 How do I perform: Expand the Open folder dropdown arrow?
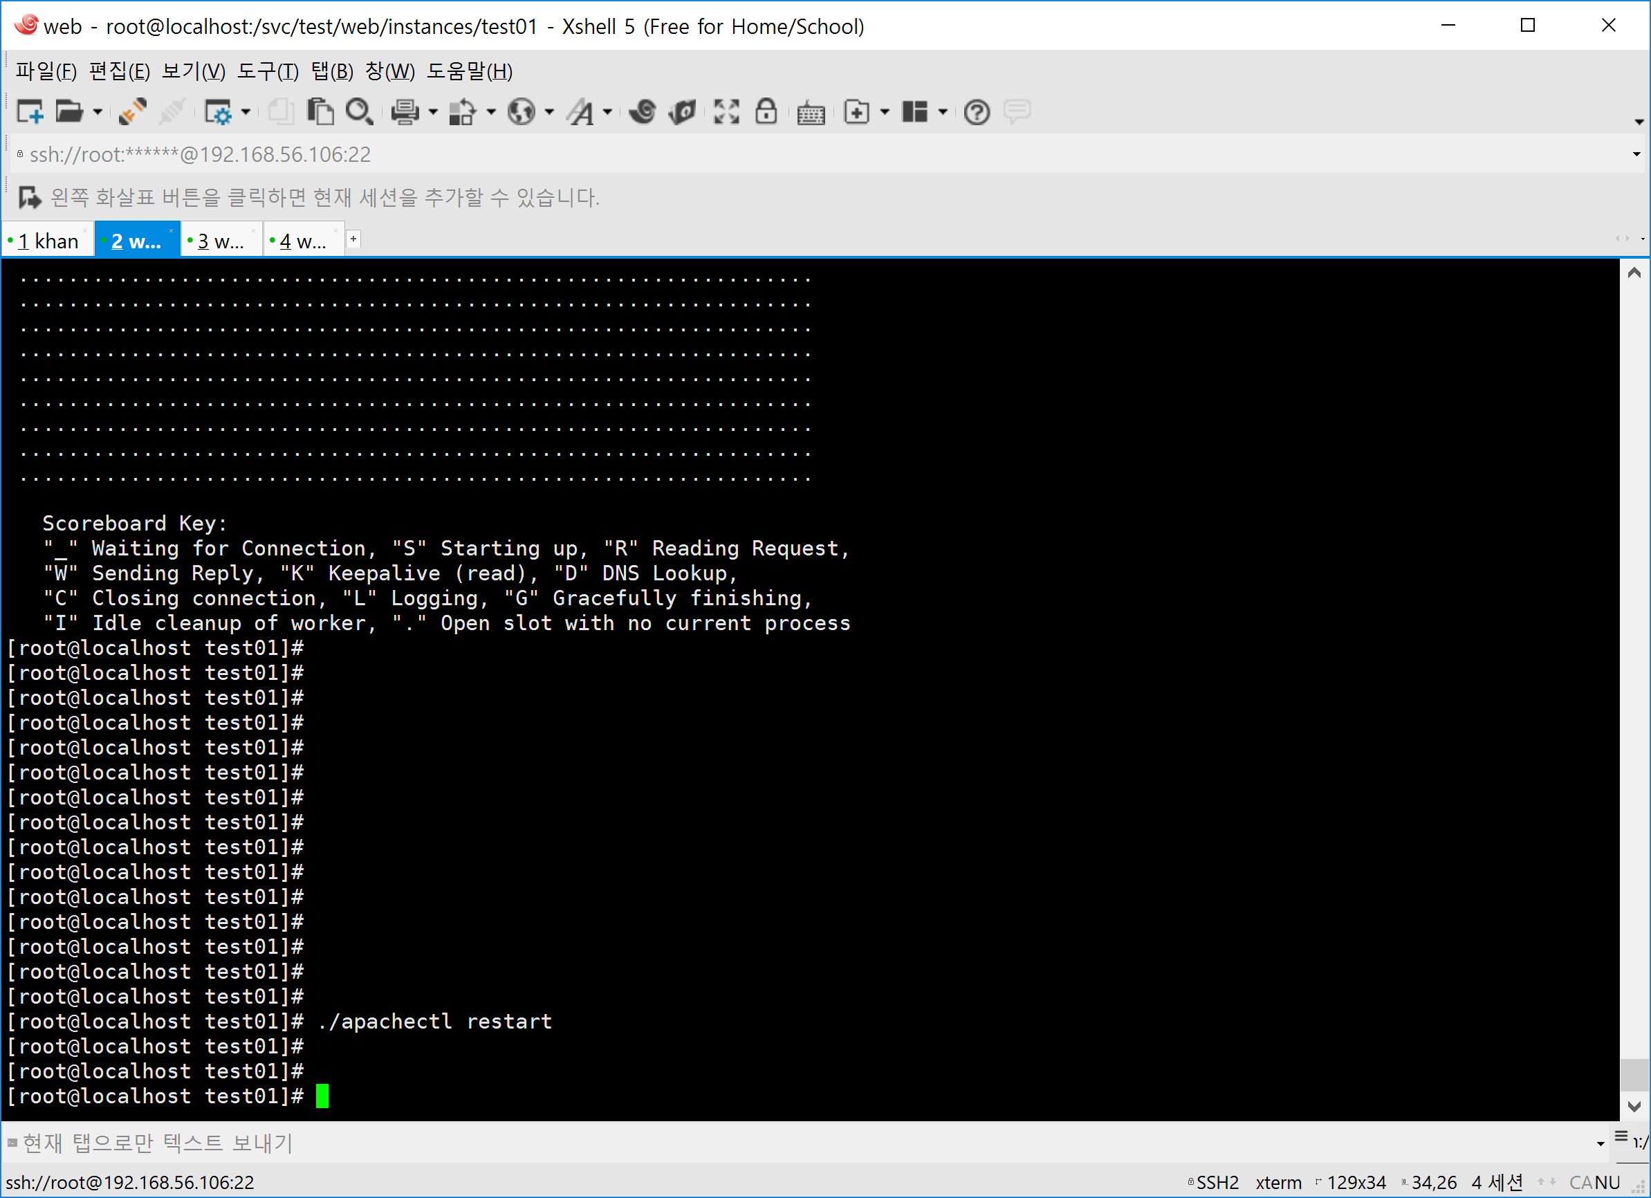(97, 112)
